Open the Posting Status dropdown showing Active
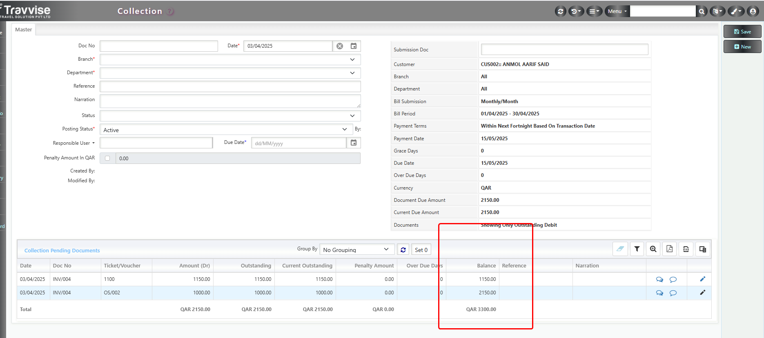The image size is (764, 338). 226,130
